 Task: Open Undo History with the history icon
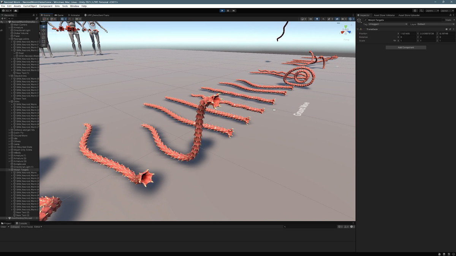(415, 11)
